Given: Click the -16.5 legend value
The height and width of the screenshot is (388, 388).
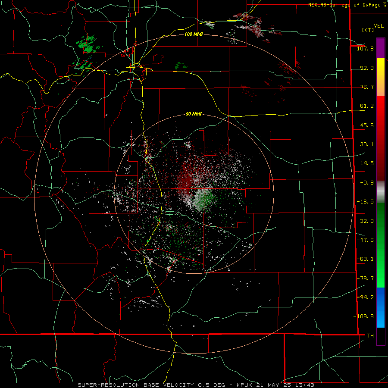Looking at the screenshot, I should (x=365, y=202).
